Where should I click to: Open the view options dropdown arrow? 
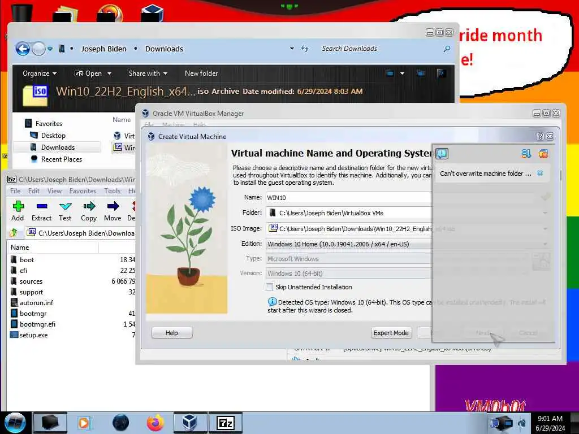pyautogui.click(x=402, y=73)
